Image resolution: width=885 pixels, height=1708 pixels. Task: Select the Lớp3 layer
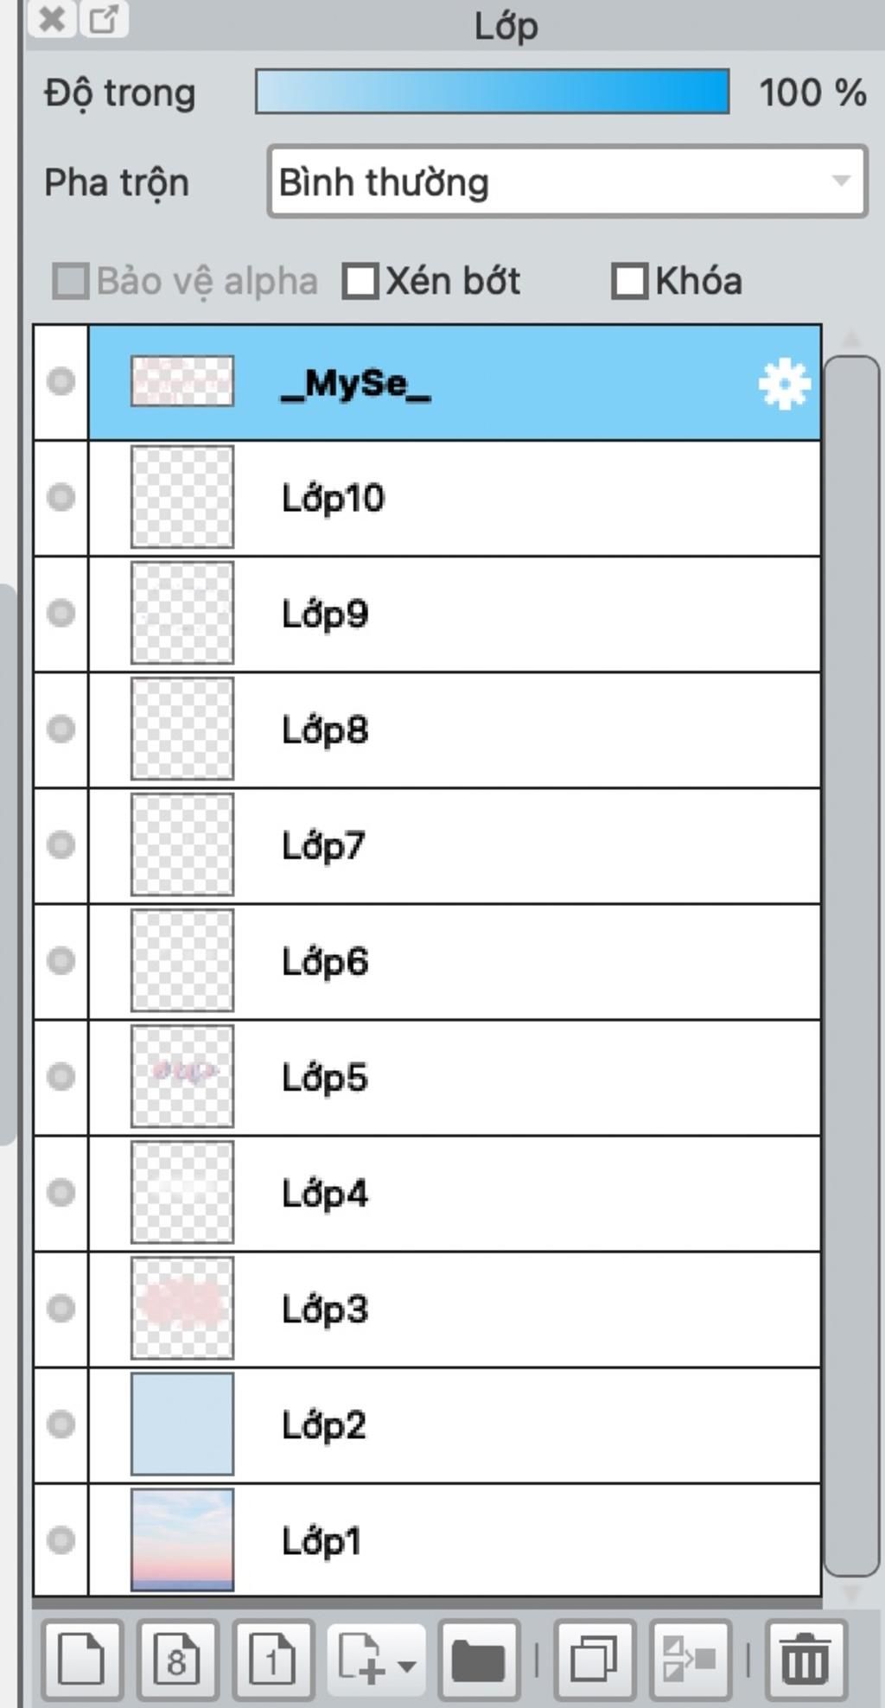(519, 1309)
